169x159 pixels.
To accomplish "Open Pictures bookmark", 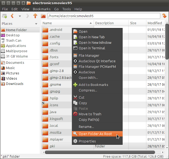I will coord(20,73).
